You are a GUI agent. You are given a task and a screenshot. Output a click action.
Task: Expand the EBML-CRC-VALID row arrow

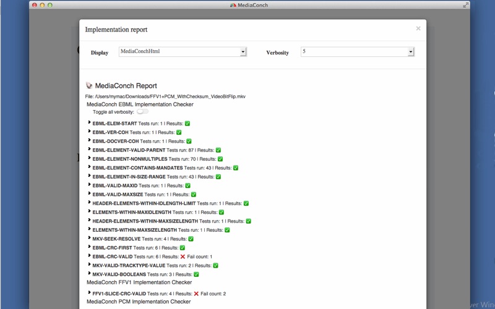[89, 256]
